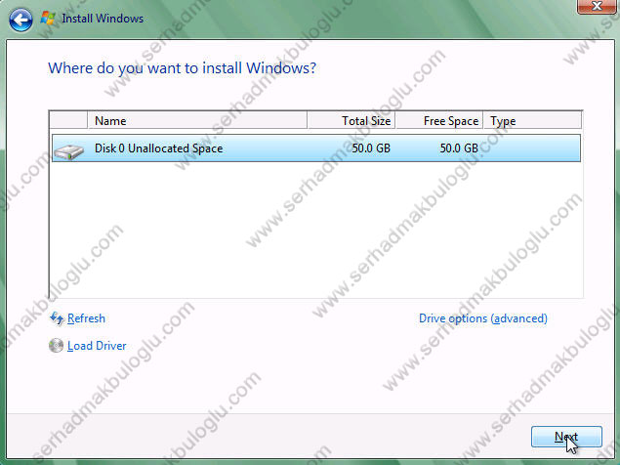Click the Load Driver disc icon
620x465 pixels.
(56, 346)
